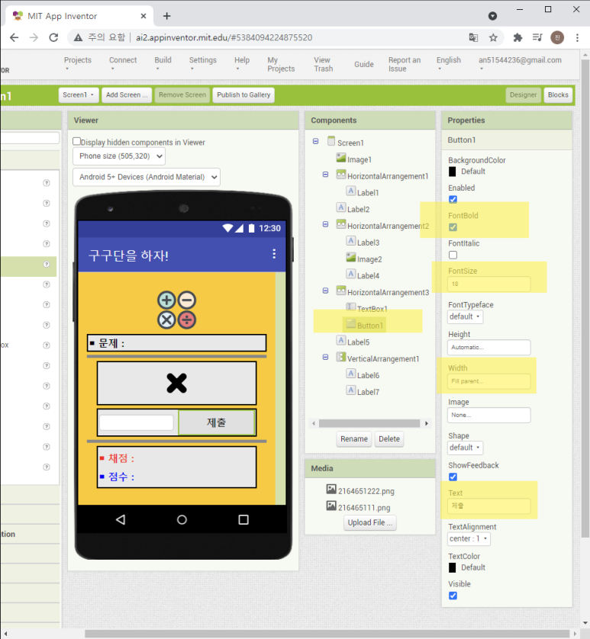Open the BackgroundColor black swatch
This screenshot has width=590, height=639.
453,172
